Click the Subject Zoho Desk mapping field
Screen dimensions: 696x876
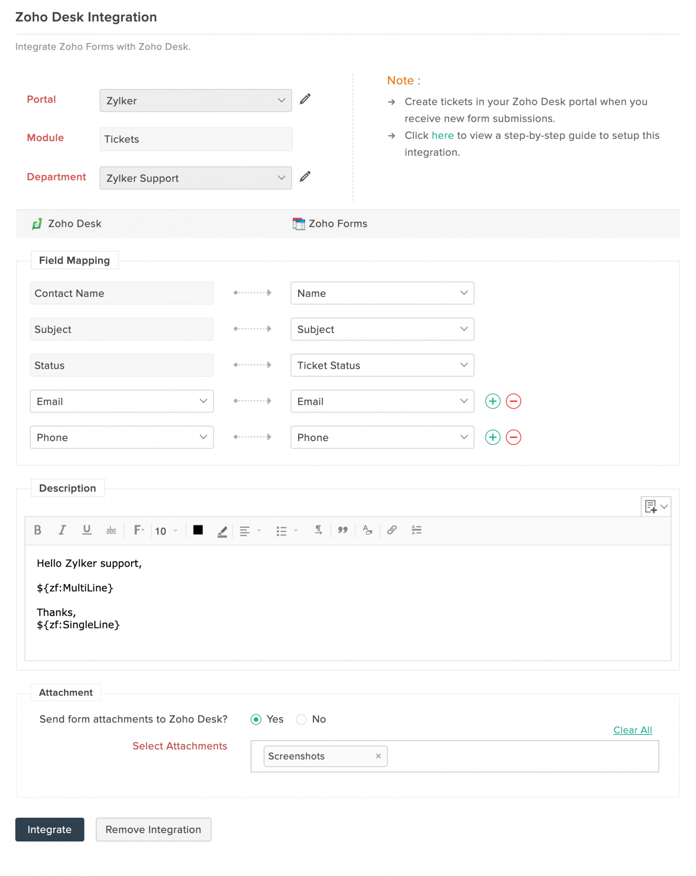(122, 329)
